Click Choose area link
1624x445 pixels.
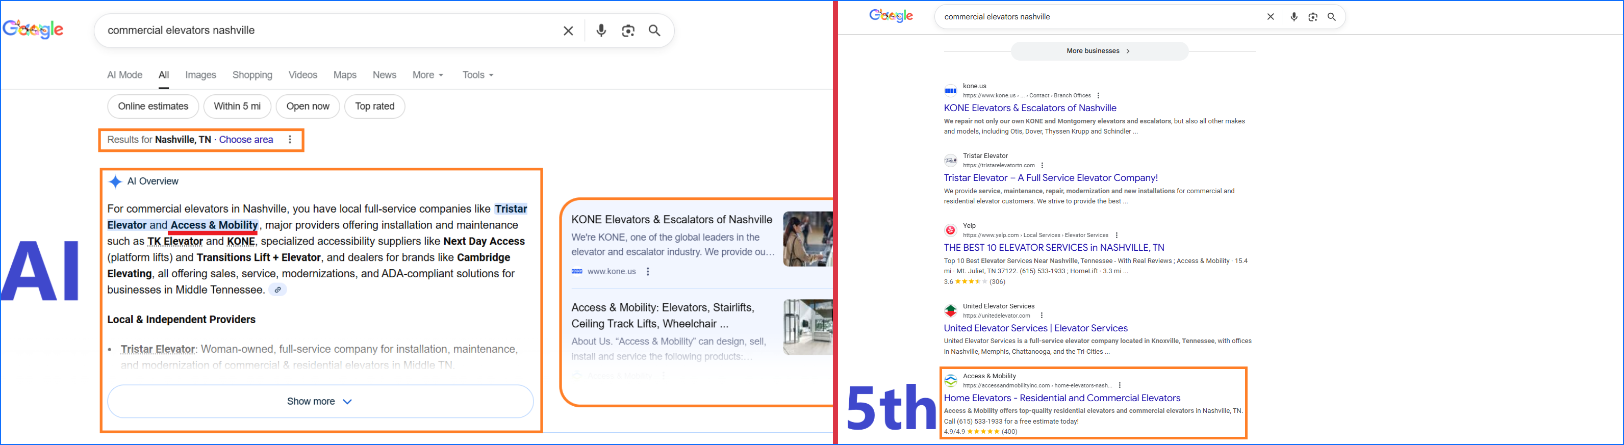coord(246,140)
